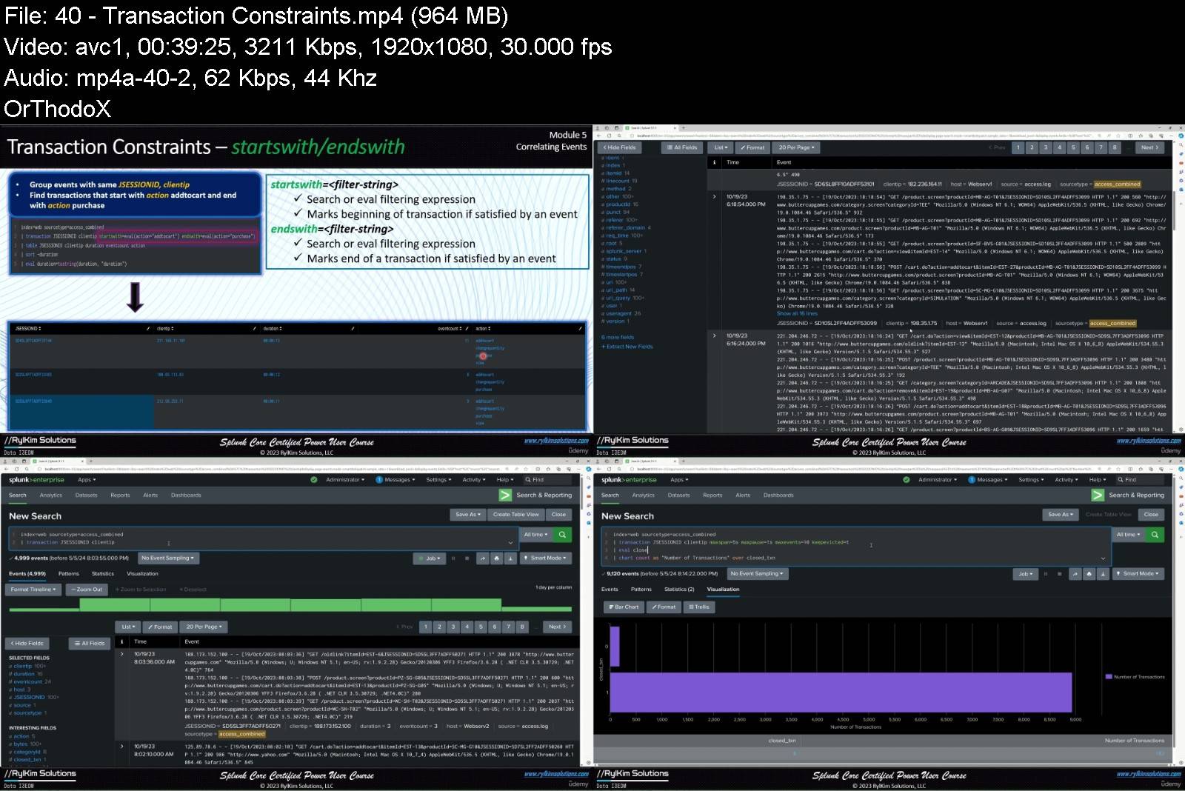Pause the job in the 9,120 events search
The image size is (1185, 791).
(1045, 574)
